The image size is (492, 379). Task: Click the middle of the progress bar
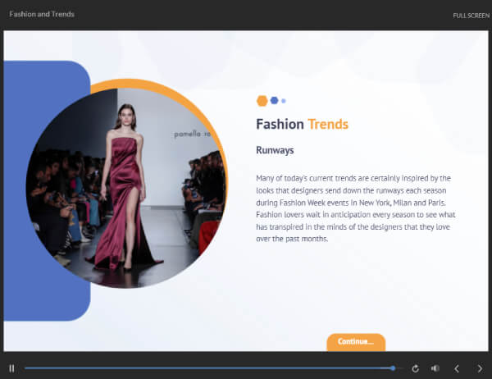209,368
